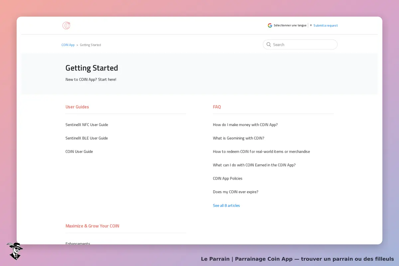Open Submit a request link
This screenshot has width=399, height=266.
click(x=326, y=26)
